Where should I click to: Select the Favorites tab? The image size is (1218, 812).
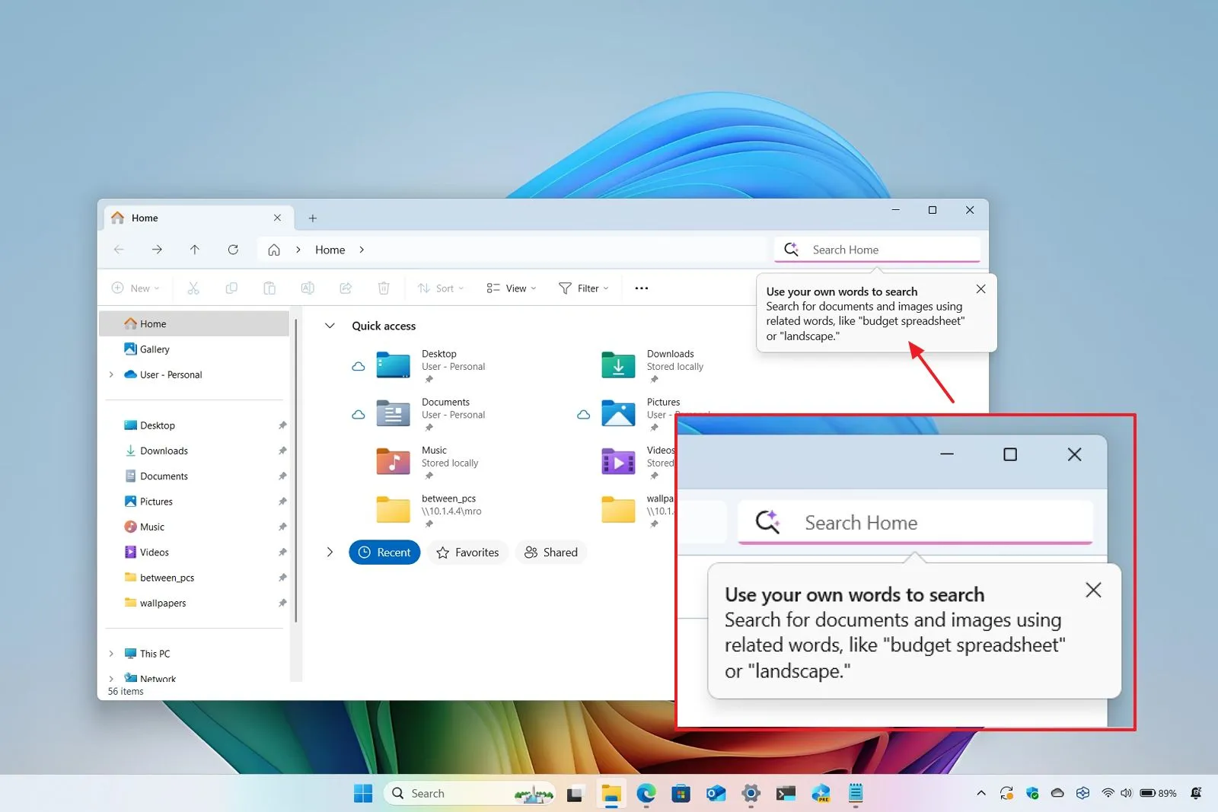pyautogui.click(x=468, y=552)
